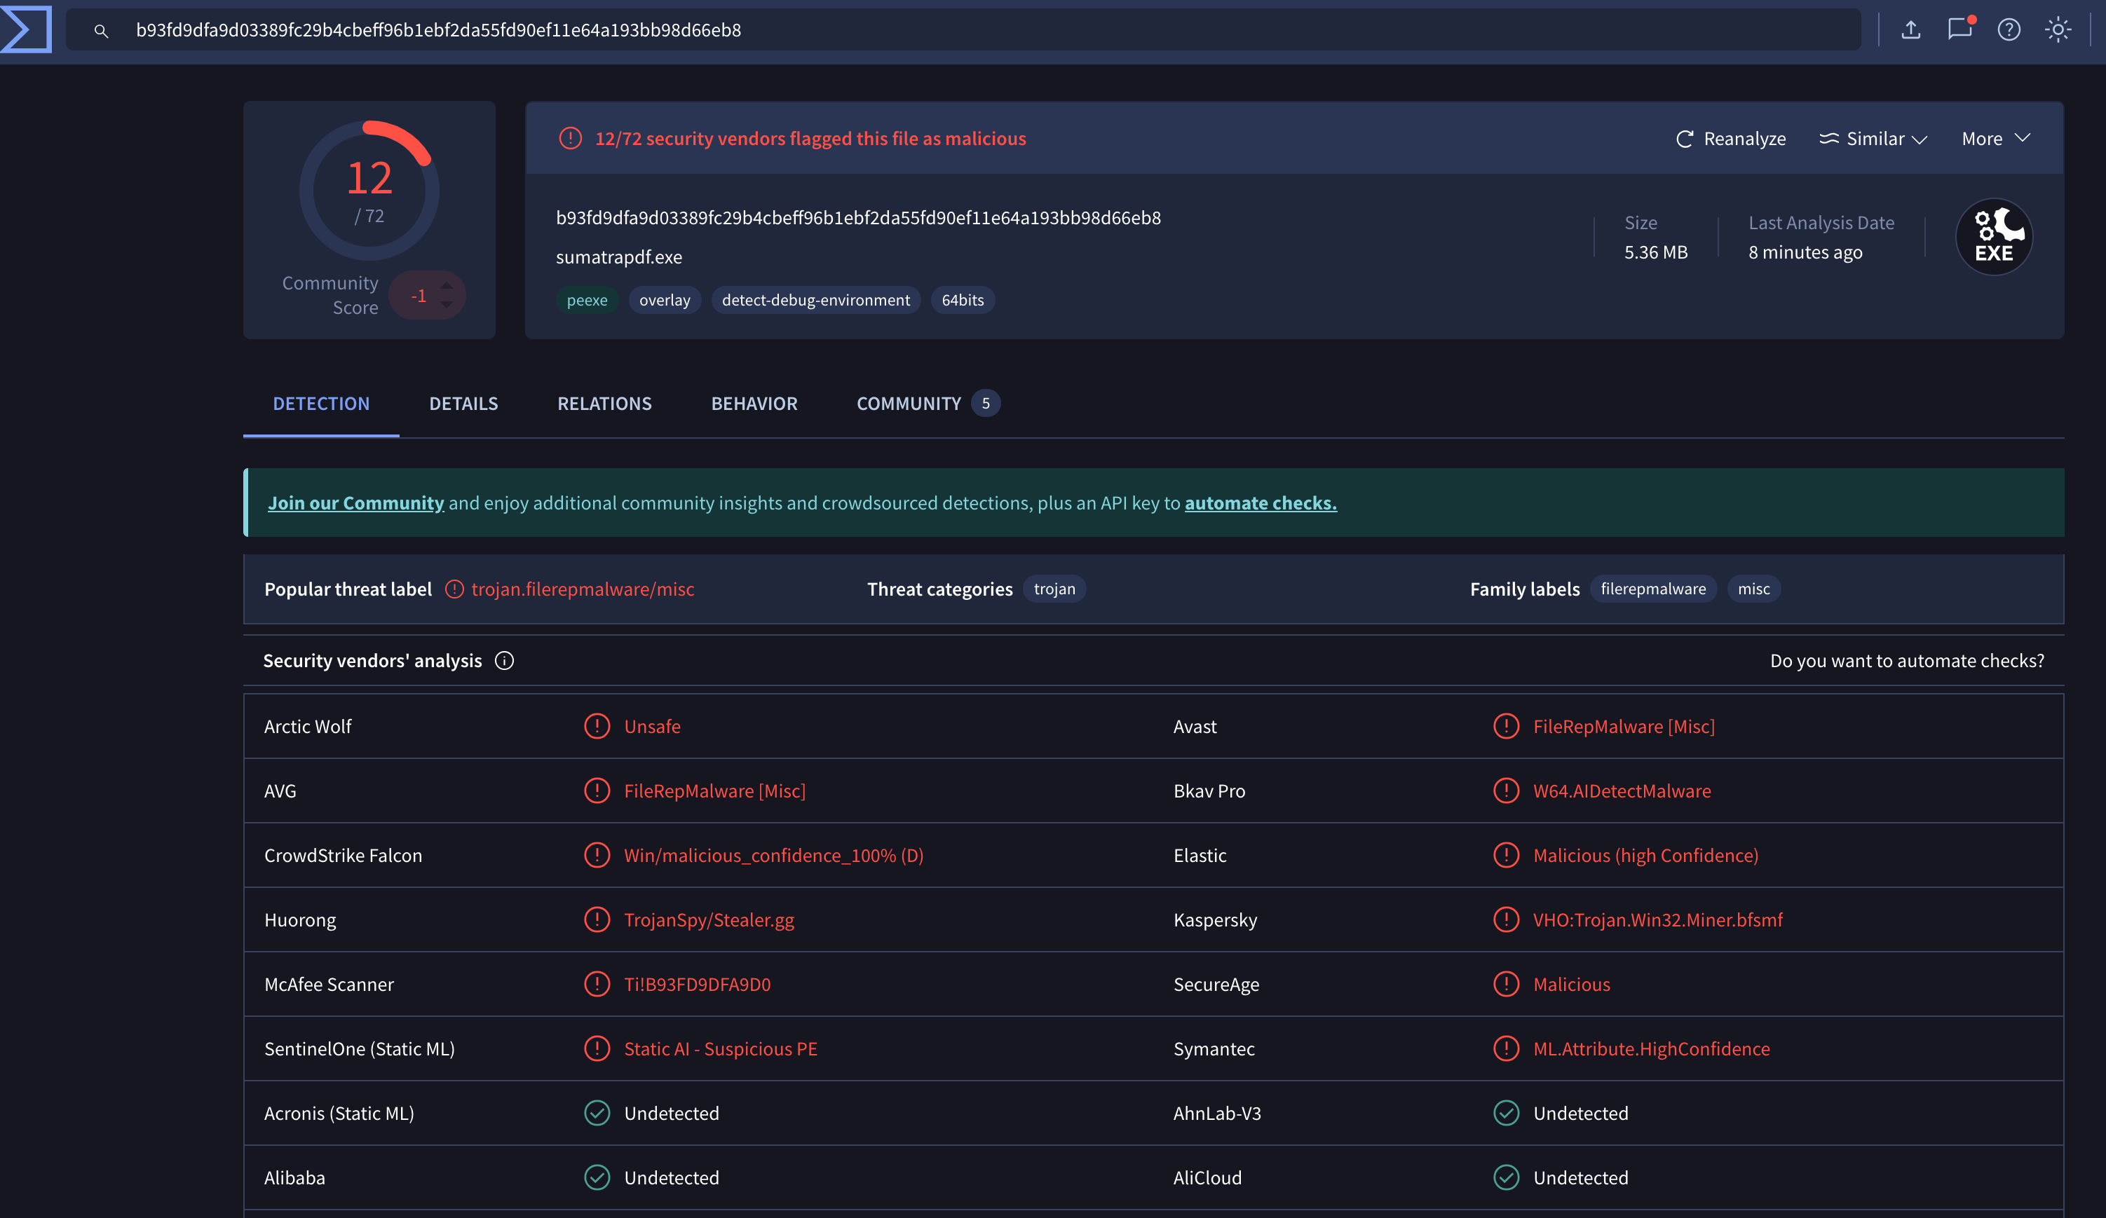
Task: Click the Undetected checkmark for Acronis
Action: [x=597, y=1113]
